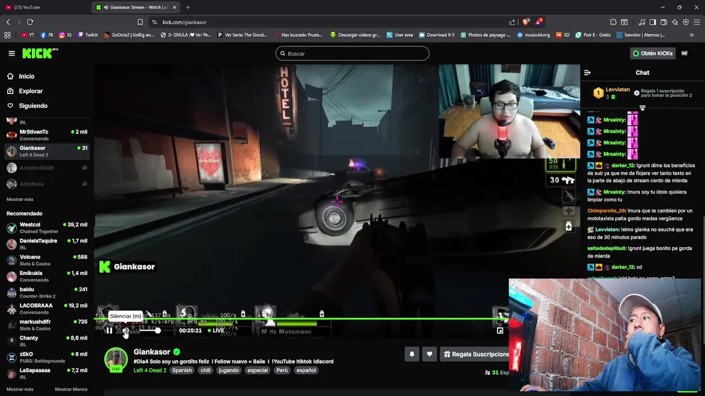Image resolution: width=705 pixels, height=396 pixels.
Task: Close the Gianksor Stream tab
Action: (x=175, y=7)
